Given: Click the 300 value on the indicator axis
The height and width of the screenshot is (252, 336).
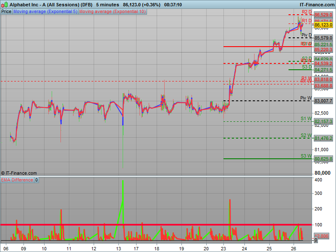Looking at the screenshot, I should pyautogui.click(x=318, y=193).
